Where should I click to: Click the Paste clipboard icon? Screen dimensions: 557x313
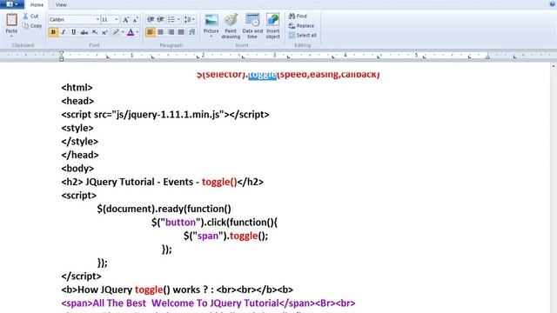point(11,20)
